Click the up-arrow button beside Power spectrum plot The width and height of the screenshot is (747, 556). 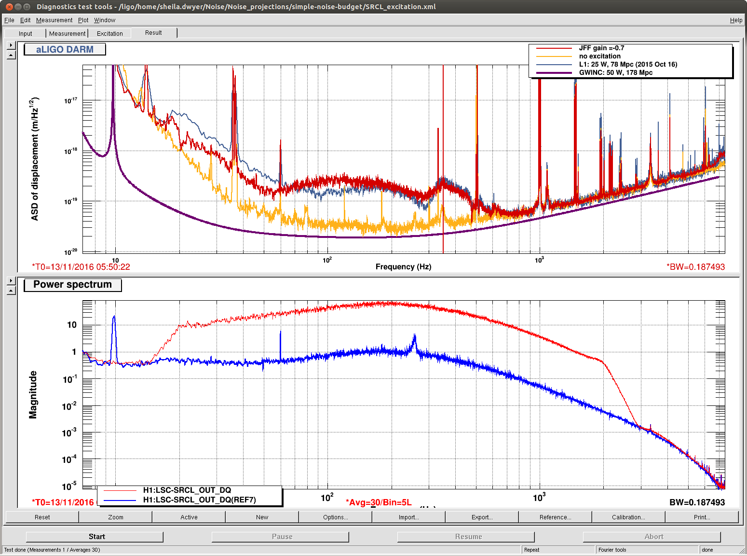click(12, 290)
